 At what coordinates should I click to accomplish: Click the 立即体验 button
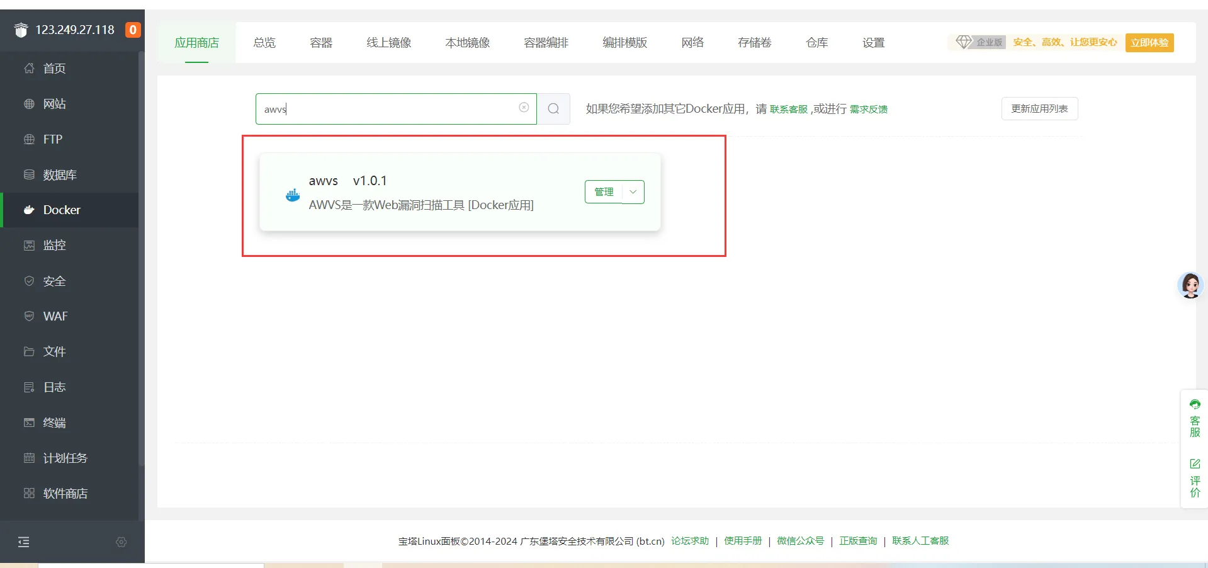point(1149,43)
